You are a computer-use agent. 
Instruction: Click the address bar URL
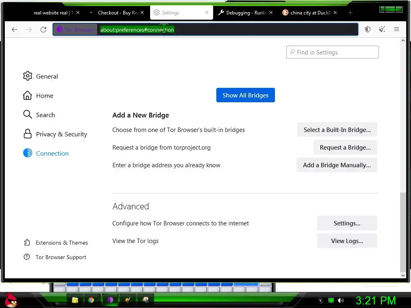pyautogui.click(x=137, y=30)
